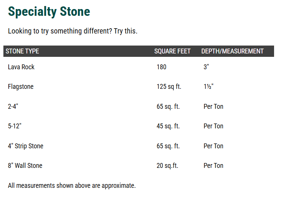Select the Lava Rock row label
Screen dimensions: 285x198
point(21,67)
